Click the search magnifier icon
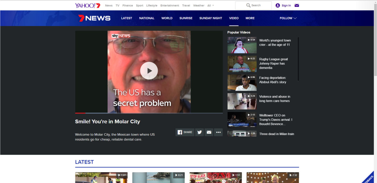 pos(248,5)
